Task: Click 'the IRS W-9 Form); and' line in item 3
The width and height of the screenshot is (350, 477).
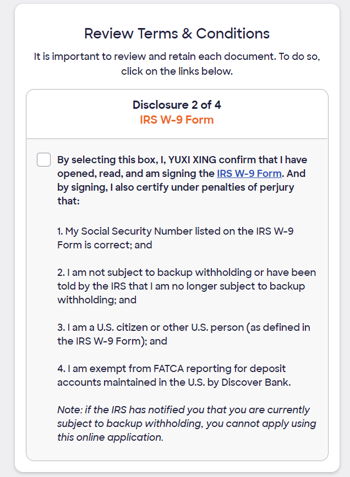Action: click(x=112, y=341)
